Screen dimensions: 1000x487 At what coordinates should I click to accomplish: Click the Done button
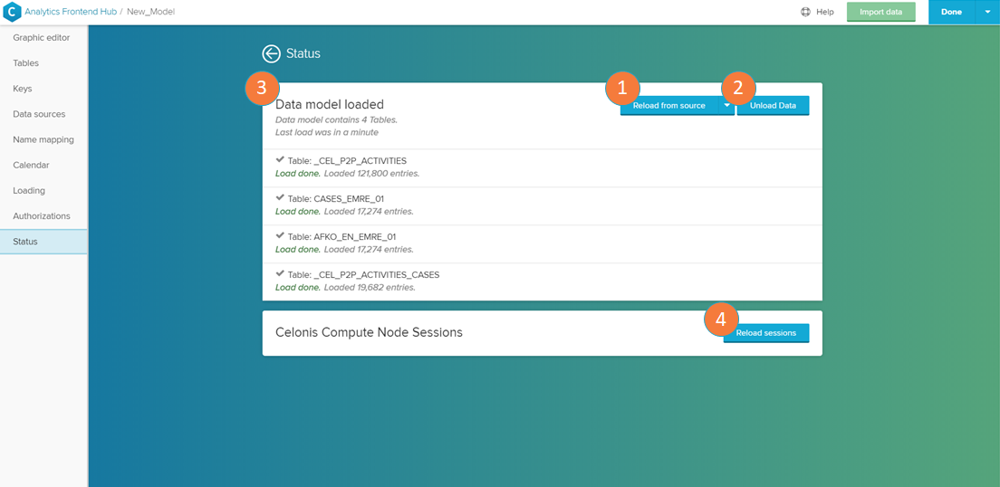coord(951,12)
